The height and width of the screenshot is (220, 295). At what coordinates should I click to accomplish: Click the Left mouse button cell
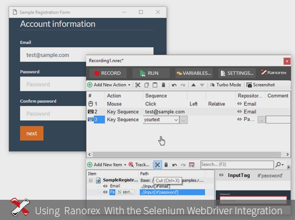point(194,104)
